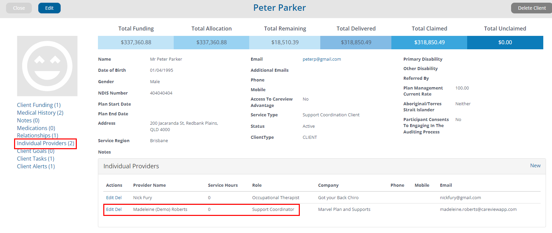Click the Delete Client button
Viewport: 552px width, 233px height.
(x=532, y=8)
